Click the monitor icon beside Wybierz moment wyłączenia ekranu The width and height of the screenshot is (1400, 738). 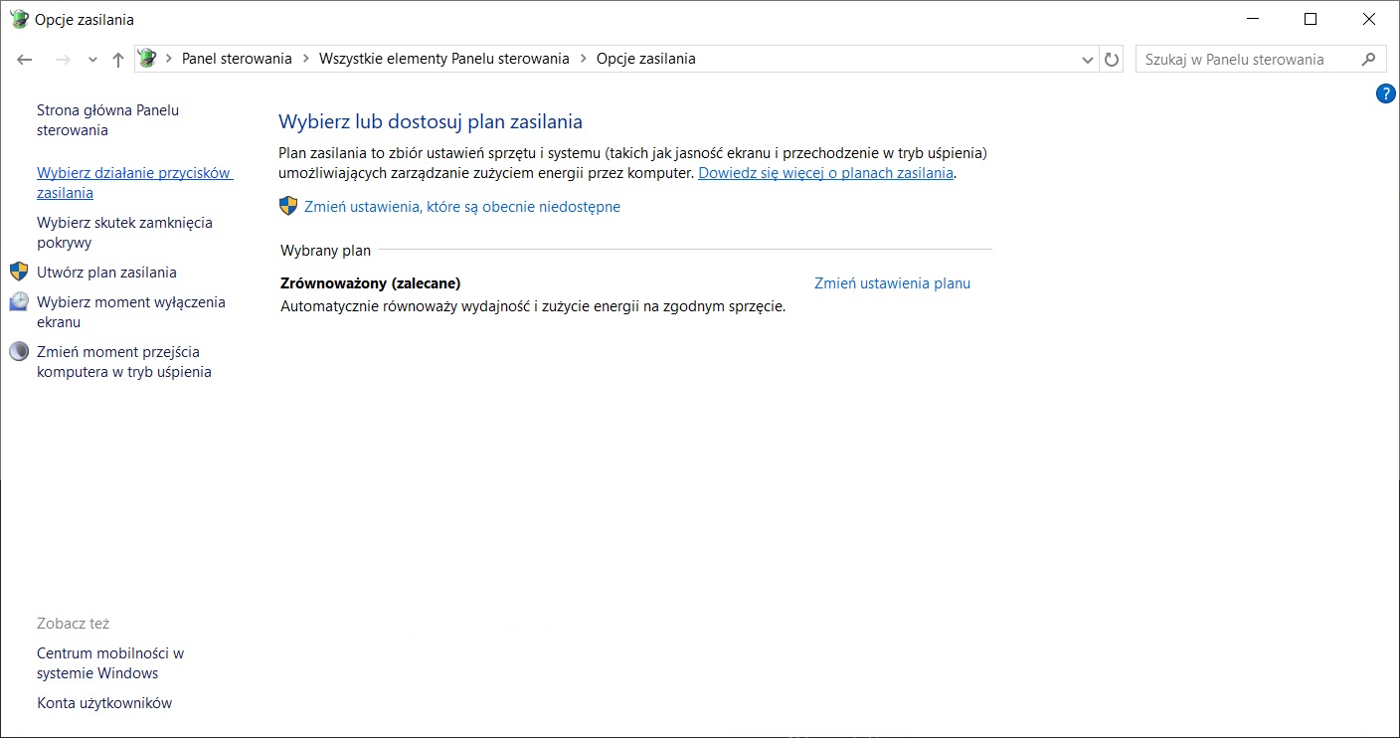(19, 301)
